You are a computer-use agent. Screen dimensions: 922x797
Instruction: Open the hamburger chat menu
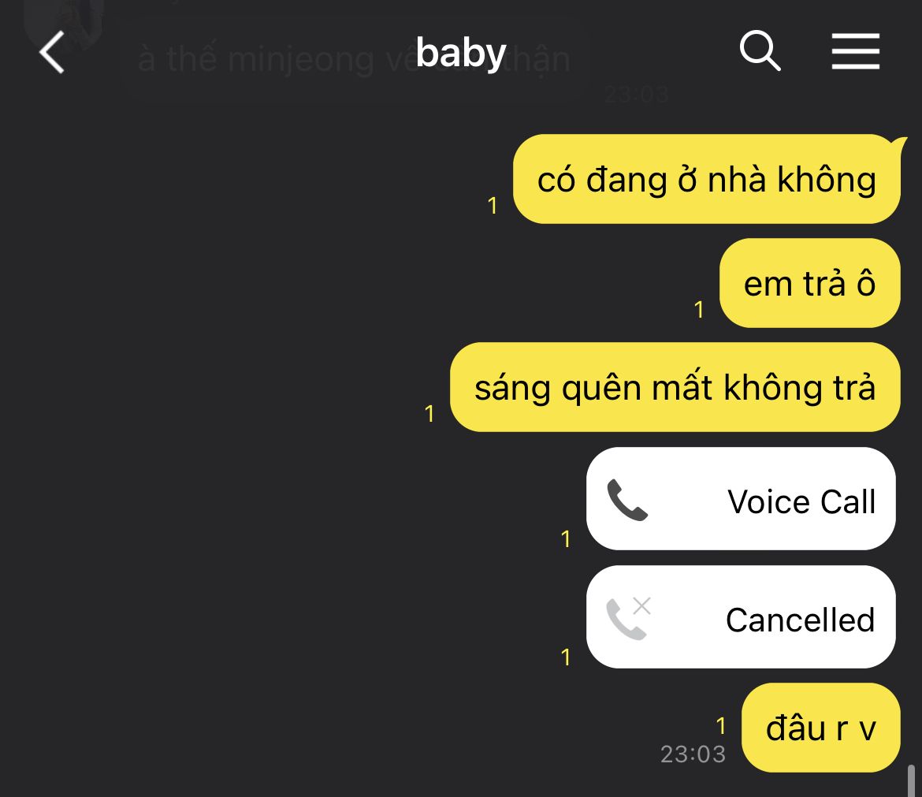[855, 52]
